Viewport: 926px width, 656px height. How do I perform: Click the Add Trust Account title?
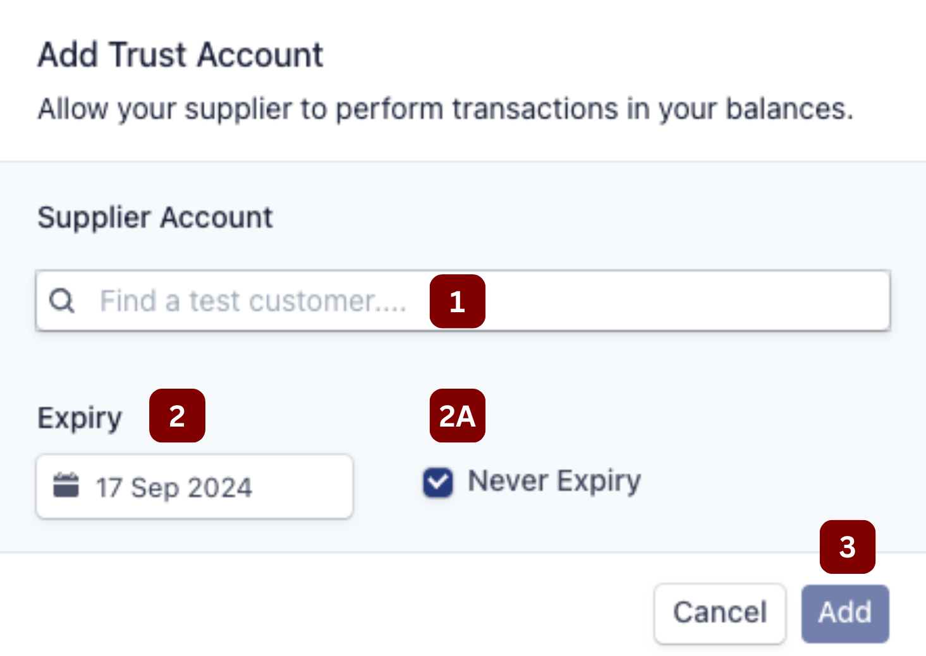click(181, 54)
